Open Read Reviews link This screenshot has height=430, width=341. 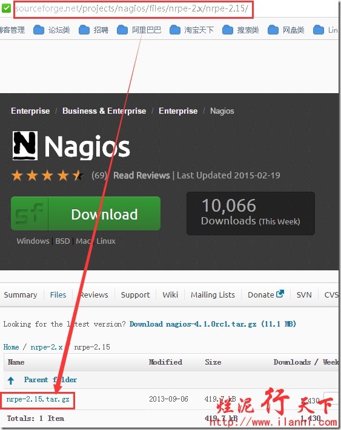(x=142, y=175)
